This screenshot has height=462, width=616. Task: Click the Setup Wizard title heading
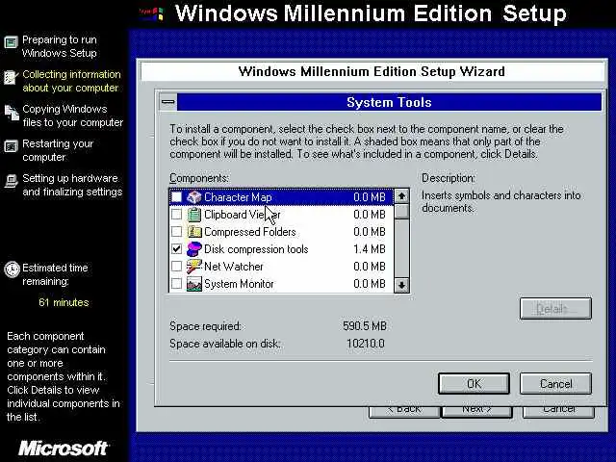372,71
